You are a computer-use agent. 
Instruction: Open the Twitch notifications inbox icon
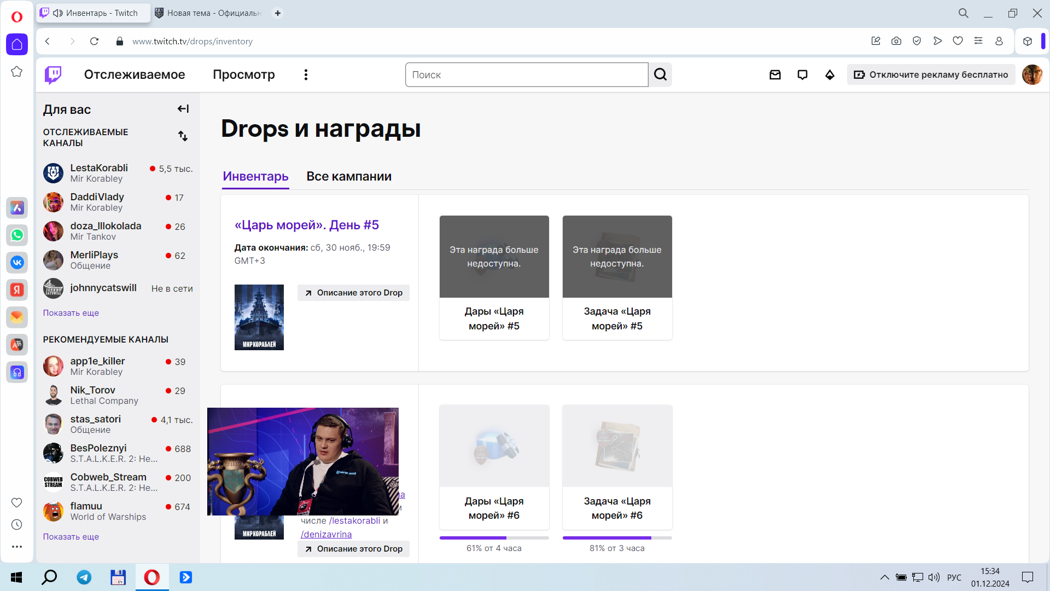click(x=775, y=75)
